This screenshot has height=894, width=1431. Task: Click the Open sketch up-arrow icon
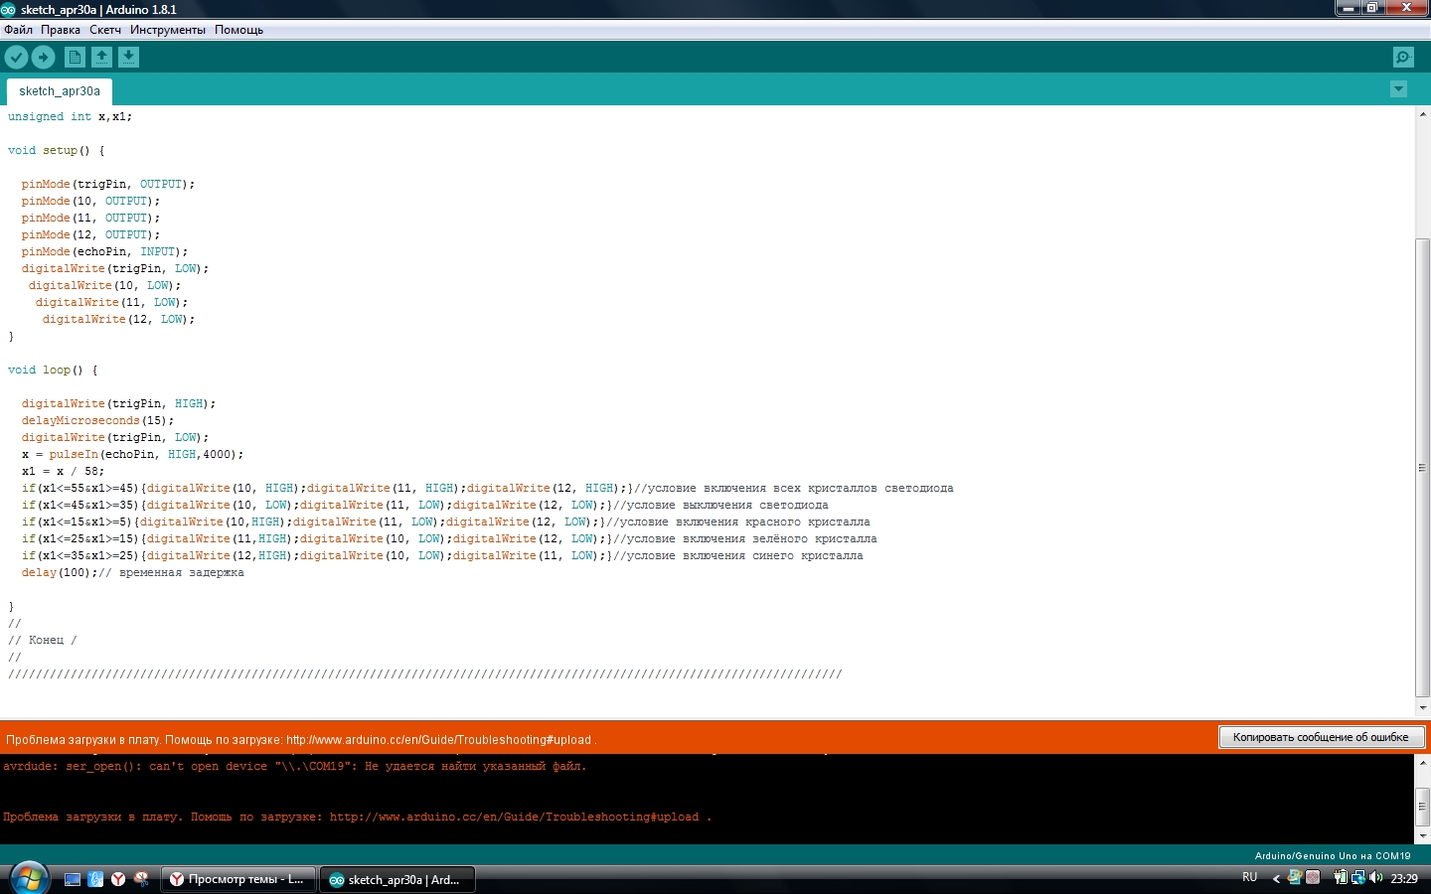pos(101,58)
